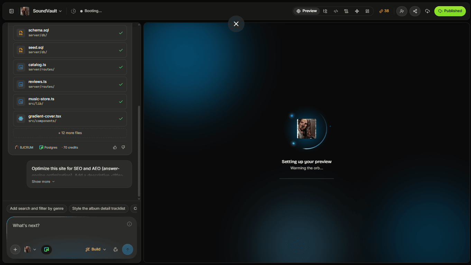Open the Build mode dropdown
Image resolution: width=471 pixels, height=265 pixels.
coord(96,249)
